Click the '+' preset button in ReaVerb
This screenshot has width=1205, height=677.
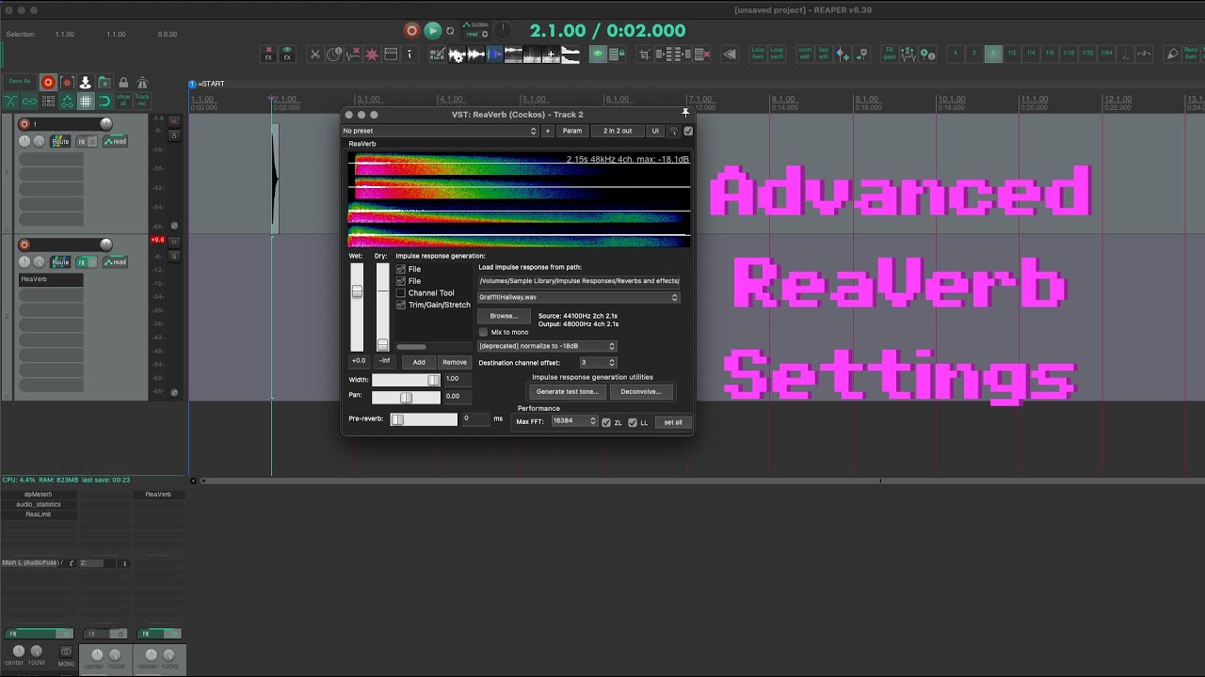(x=548, y=131)
